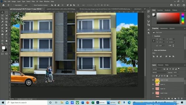
Task: Open the Normal blend mode dropdown
Action: [x=160, y=73]
